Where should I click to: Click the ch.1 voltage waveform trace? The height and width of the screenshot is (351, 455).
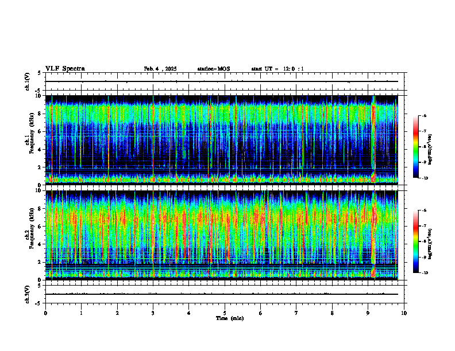222,81
